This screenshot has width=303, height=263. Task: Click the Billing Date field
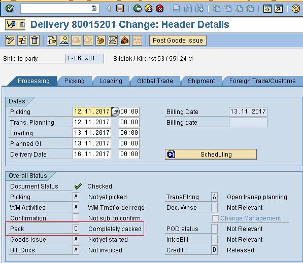point(248,111)
